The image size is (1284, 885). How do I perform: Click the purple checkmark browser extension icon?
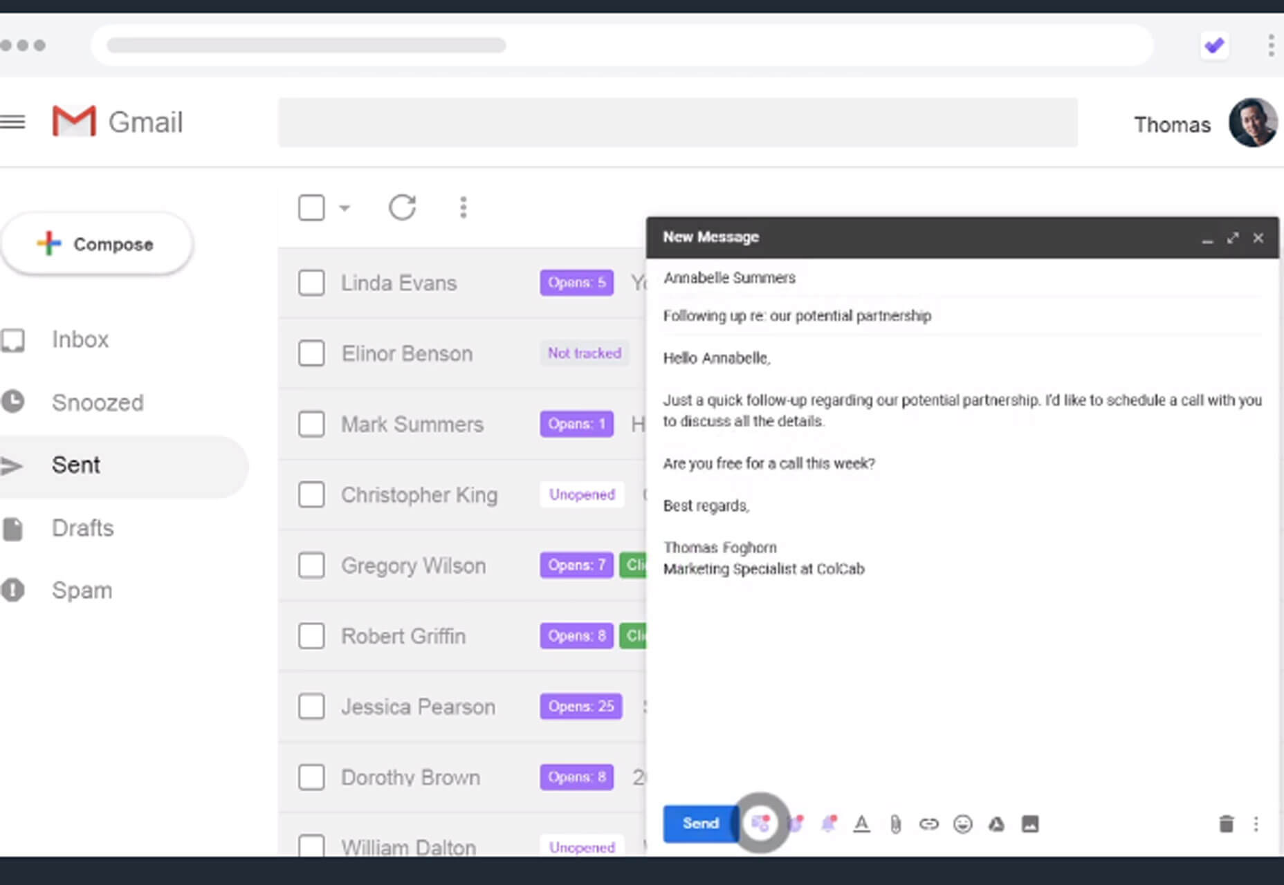[x=1214, y=46]
